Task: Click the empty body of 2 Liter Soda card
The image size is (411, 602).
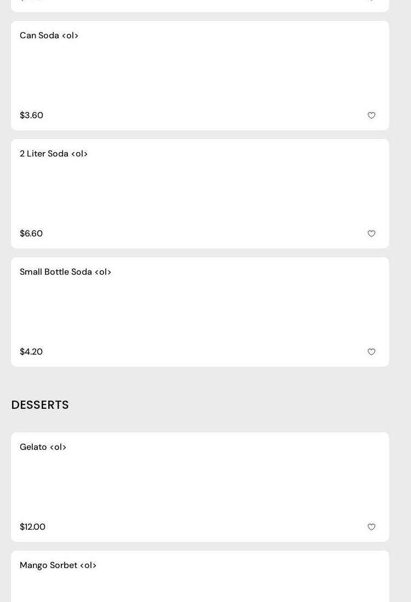Action: coord(200,194)
